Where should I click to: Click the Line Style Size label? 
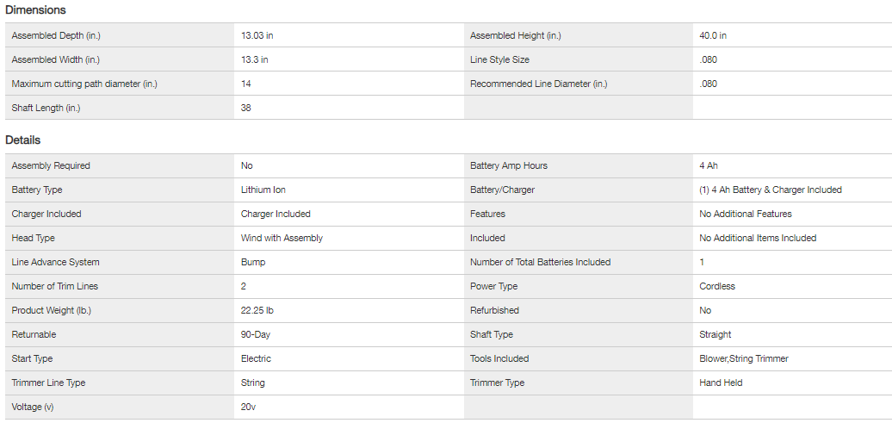(499, 59)
